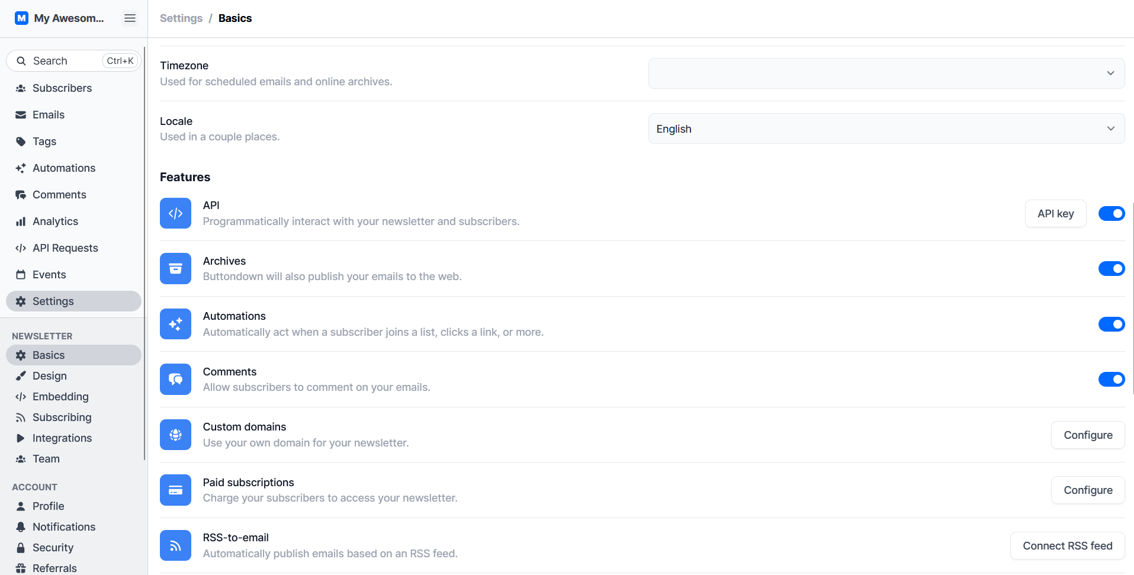Click the Automations sparkle feature icon
Image resolution: width=1134 pixels, height=575 pixels.
tap(175, 324)
